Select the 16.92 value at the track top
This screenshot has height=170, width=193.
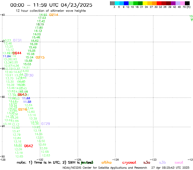[43, 15]
